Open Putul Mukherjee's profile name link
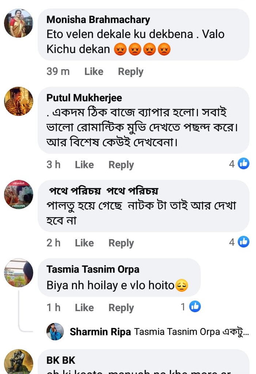This screenshot has width=256, height=374. tap(84, 98)
